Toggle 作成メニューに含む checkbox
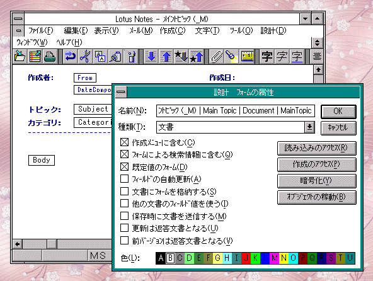 click(124, 142)
